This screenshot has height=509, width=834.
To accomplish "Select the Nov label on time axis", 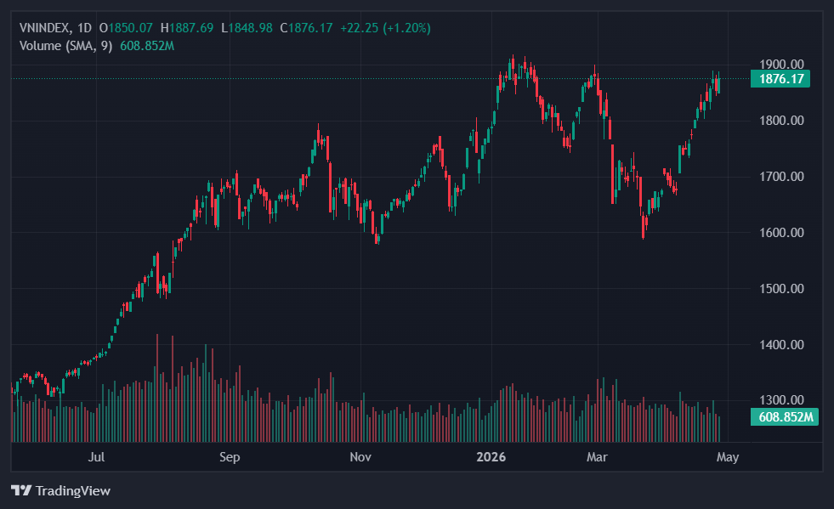I will [x=360, y=457].
